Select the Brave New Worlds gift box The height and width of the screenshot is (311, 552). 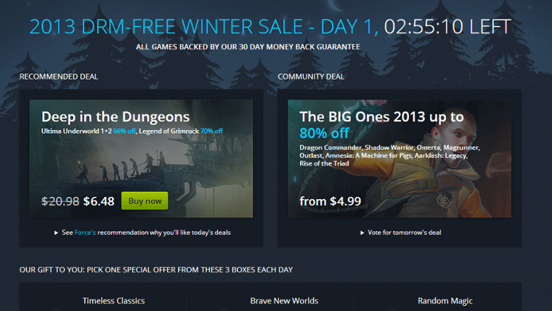coord(284,301)
